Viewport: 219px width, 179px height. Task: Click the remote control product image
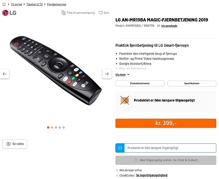click(56, 70)
